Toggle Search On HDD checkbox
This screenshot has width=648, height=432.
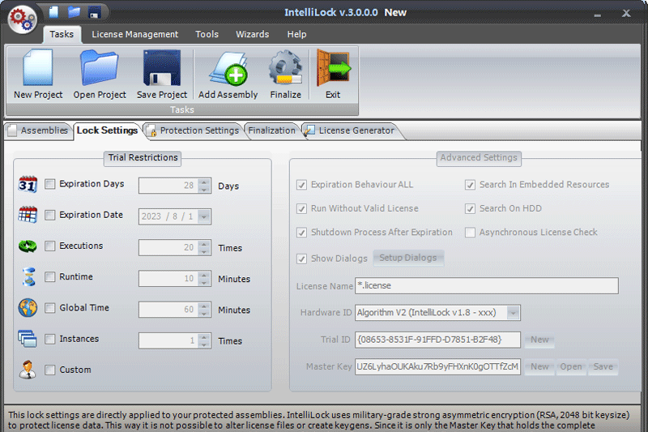pos(470,209)
